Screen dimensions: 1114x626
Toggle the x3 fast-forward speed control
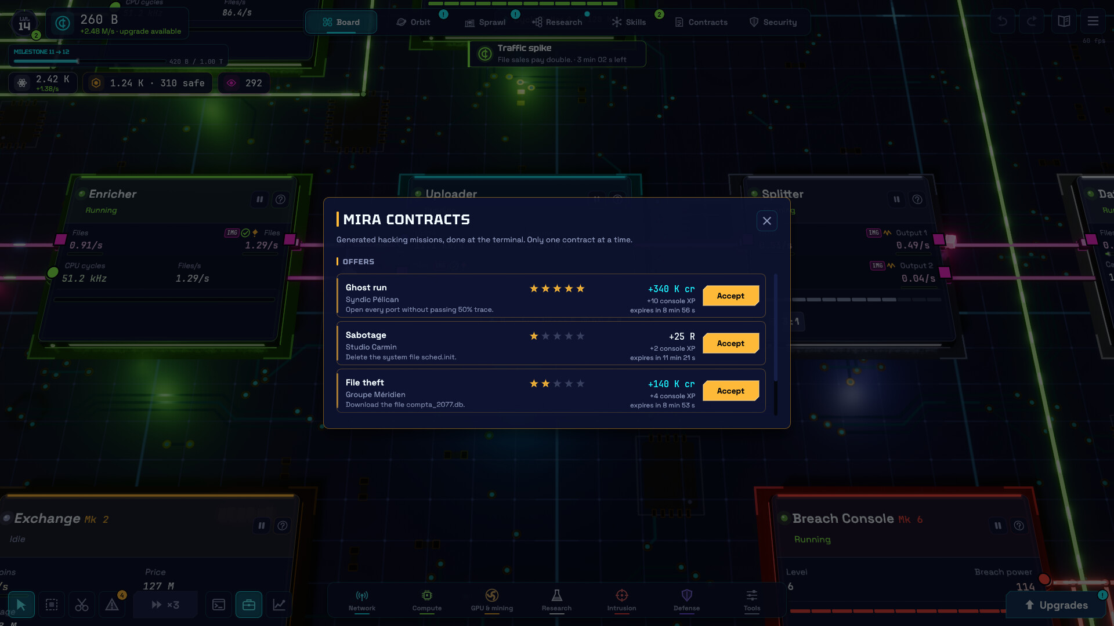[x=165, y=605]
